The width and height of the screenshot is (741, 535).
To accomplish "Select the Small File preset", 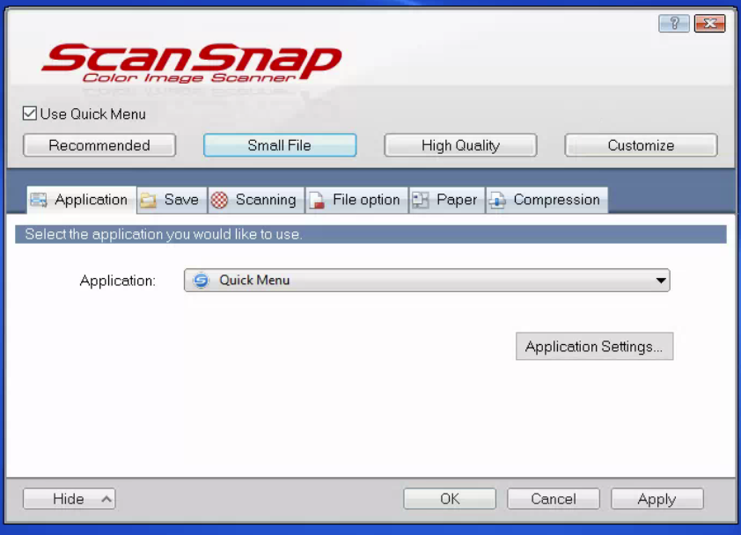I will (x=280, y=145).
